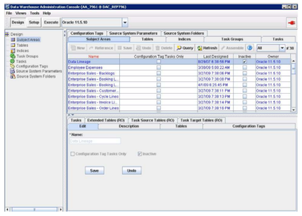Image resolution: width=302 pixels, height=216 pixels.
Task: Select the Subject Areas tree item label
Action: click(28, 39)
